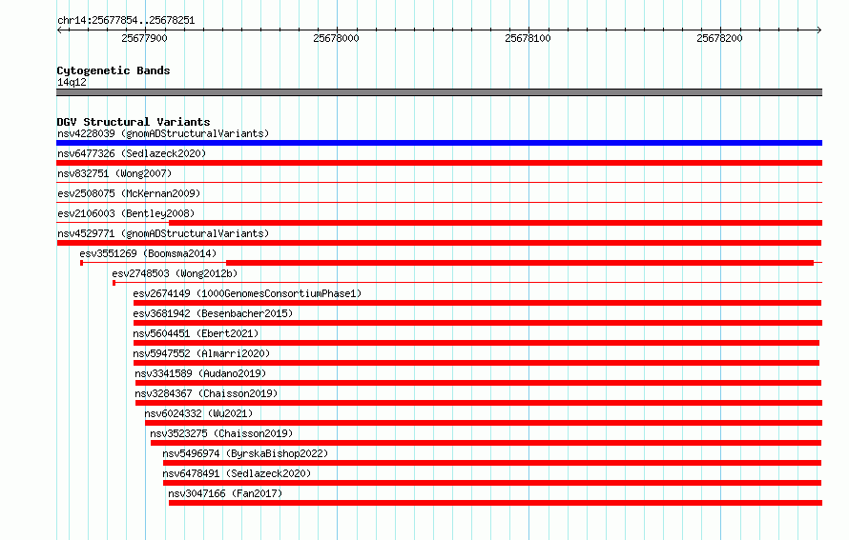The image size is (849, 540).
Task: Click the small start marker of esv2748503
Action: tap(114, 283)
